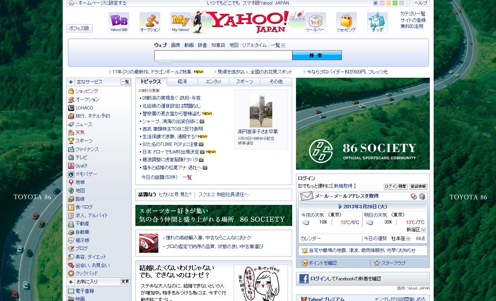Open the Toolbar (ツールバー) icon
Viewport: 496px width, 301px height.
[x=315, y=22]
